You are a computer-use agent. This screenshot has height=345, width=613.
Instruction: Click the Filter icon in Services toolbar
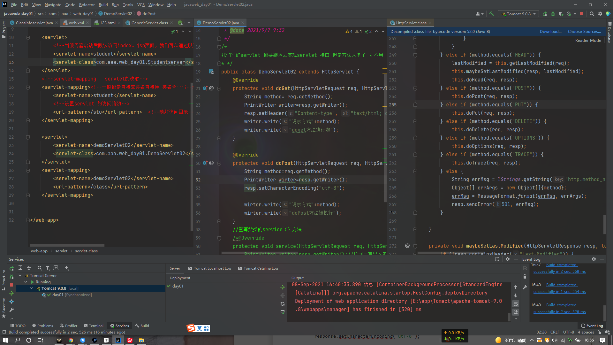(48, 268)
